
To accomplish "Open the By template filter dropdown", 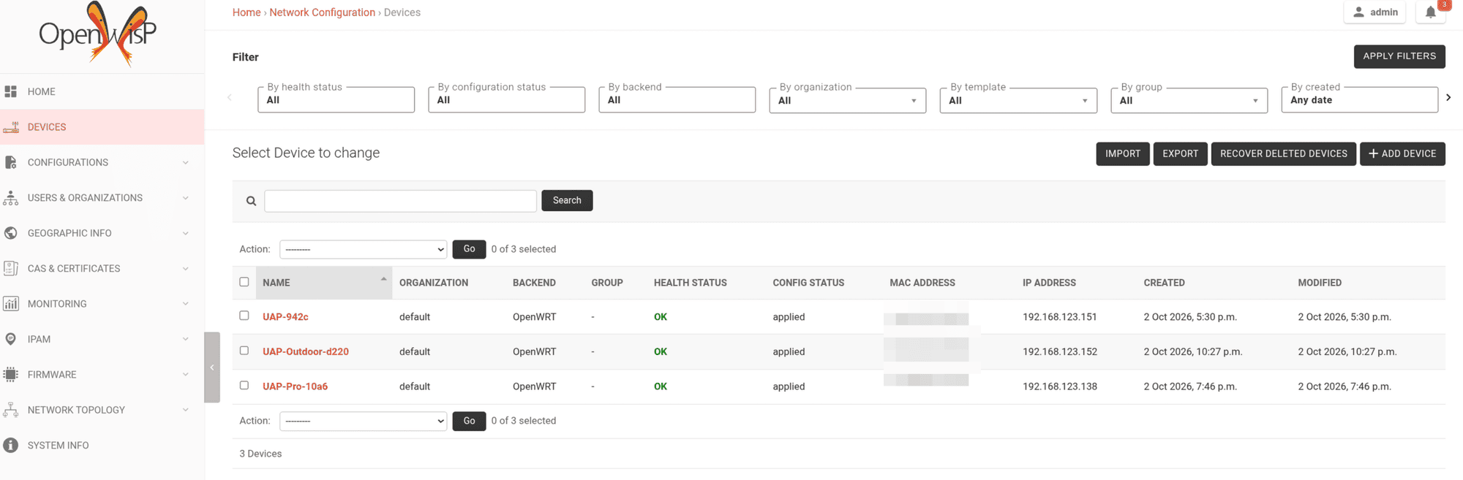I will point(1018,100).
